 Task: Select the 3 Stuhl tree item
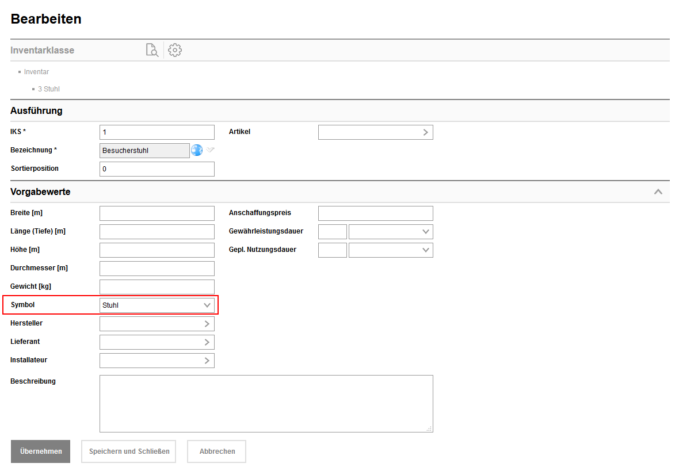48,89
